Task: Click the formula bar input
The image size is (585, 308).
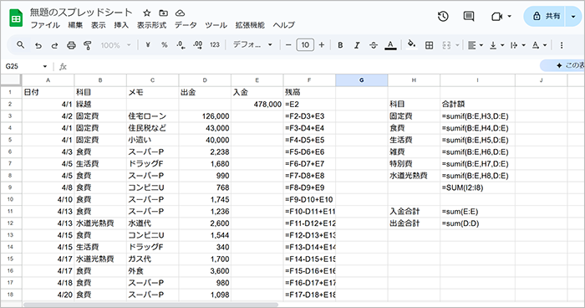Action: 303,66
